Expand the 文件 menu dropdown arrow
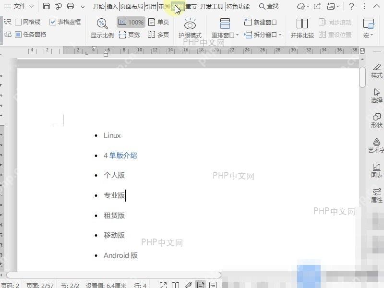384x288 pixels. pyautogui.click(x=31, y=7)
